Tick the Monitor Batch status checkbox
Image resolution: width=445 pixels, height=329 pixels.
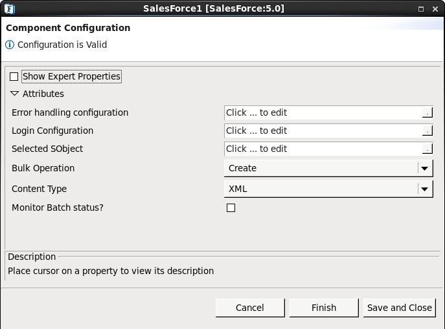coord(231,208)
